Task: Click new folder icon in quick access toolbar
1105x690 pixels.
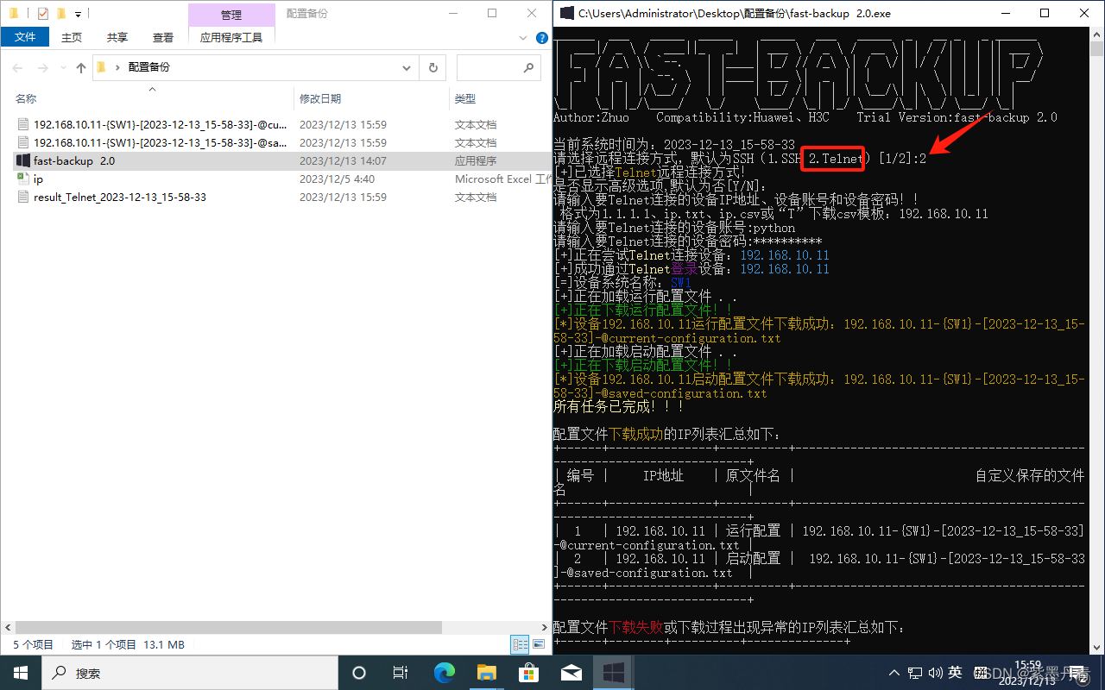Action: (60, 14)
